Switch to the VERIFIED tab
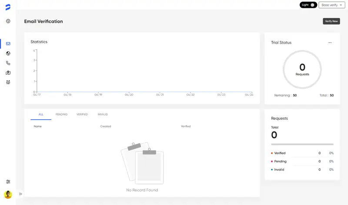This screenshot has width=348, height=205. [82, 114]
